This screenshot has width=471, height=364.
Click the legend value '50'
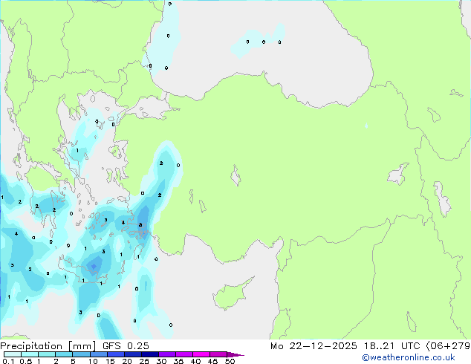pos(230,361)
